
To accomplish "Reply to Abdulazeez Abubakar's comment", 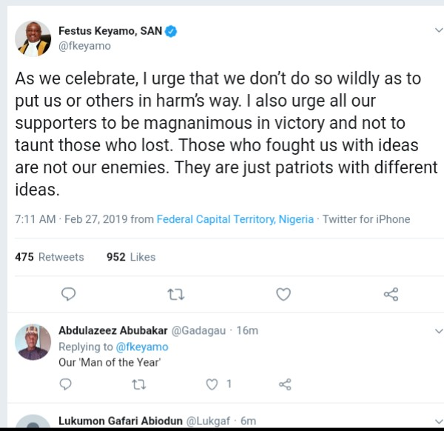I will 66,384.
